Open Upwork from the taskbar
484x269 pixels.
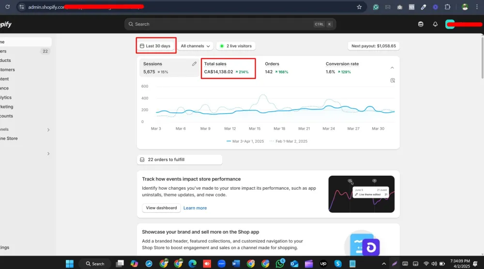click(x=323, y=264)
